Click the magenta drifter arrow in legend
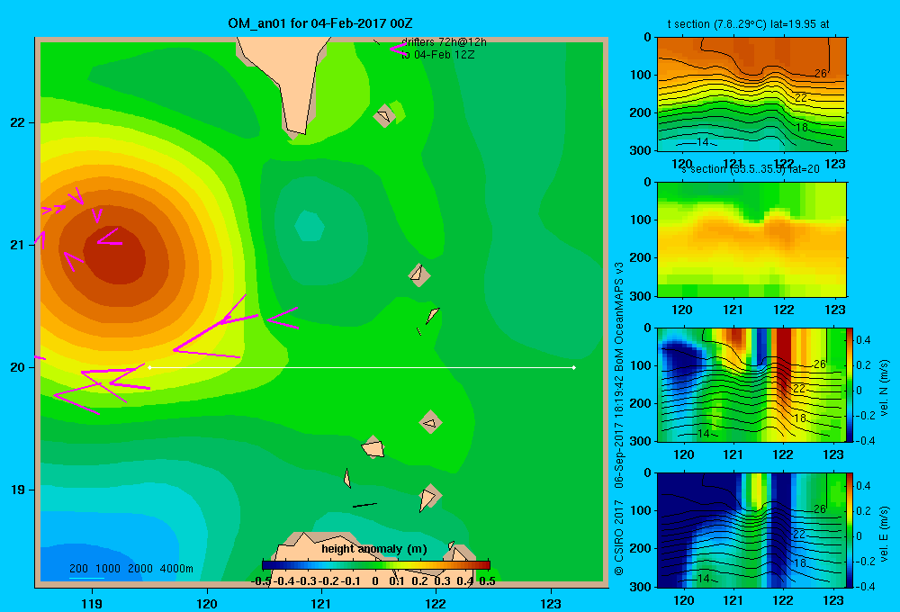 pyautogui.click(x=399, y=49)
